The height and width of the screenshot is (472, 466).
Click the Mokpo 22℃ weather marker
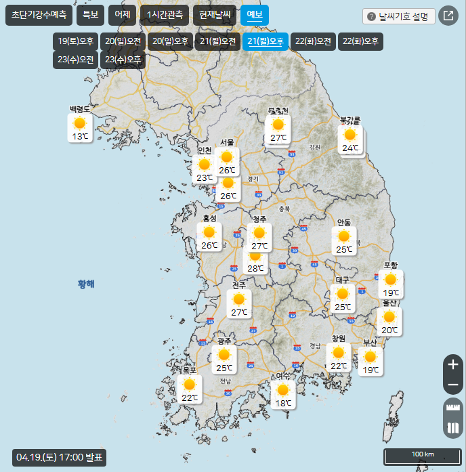189,385
